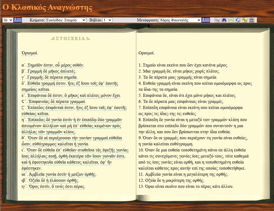
Task: Open the Μετάφραση dropdown showing Χάρης Φουνταλής
Action: tap(180, 20)
